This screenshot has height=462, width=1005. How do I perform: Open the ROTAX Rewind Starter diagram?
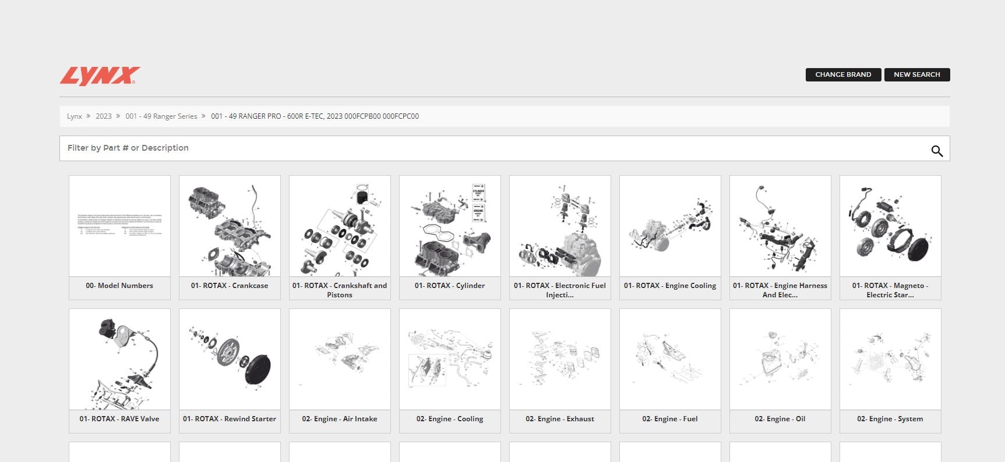click(x=230, y=360)
